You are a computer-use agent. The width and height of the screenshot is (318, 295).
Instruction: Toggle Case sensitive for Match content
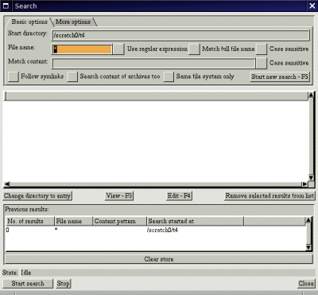[x=262, y=63]
